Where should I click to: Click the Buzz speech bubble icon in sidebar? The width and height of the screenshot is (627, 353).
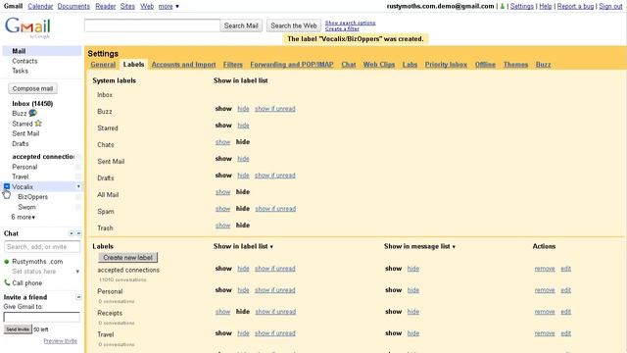[32, 114]
